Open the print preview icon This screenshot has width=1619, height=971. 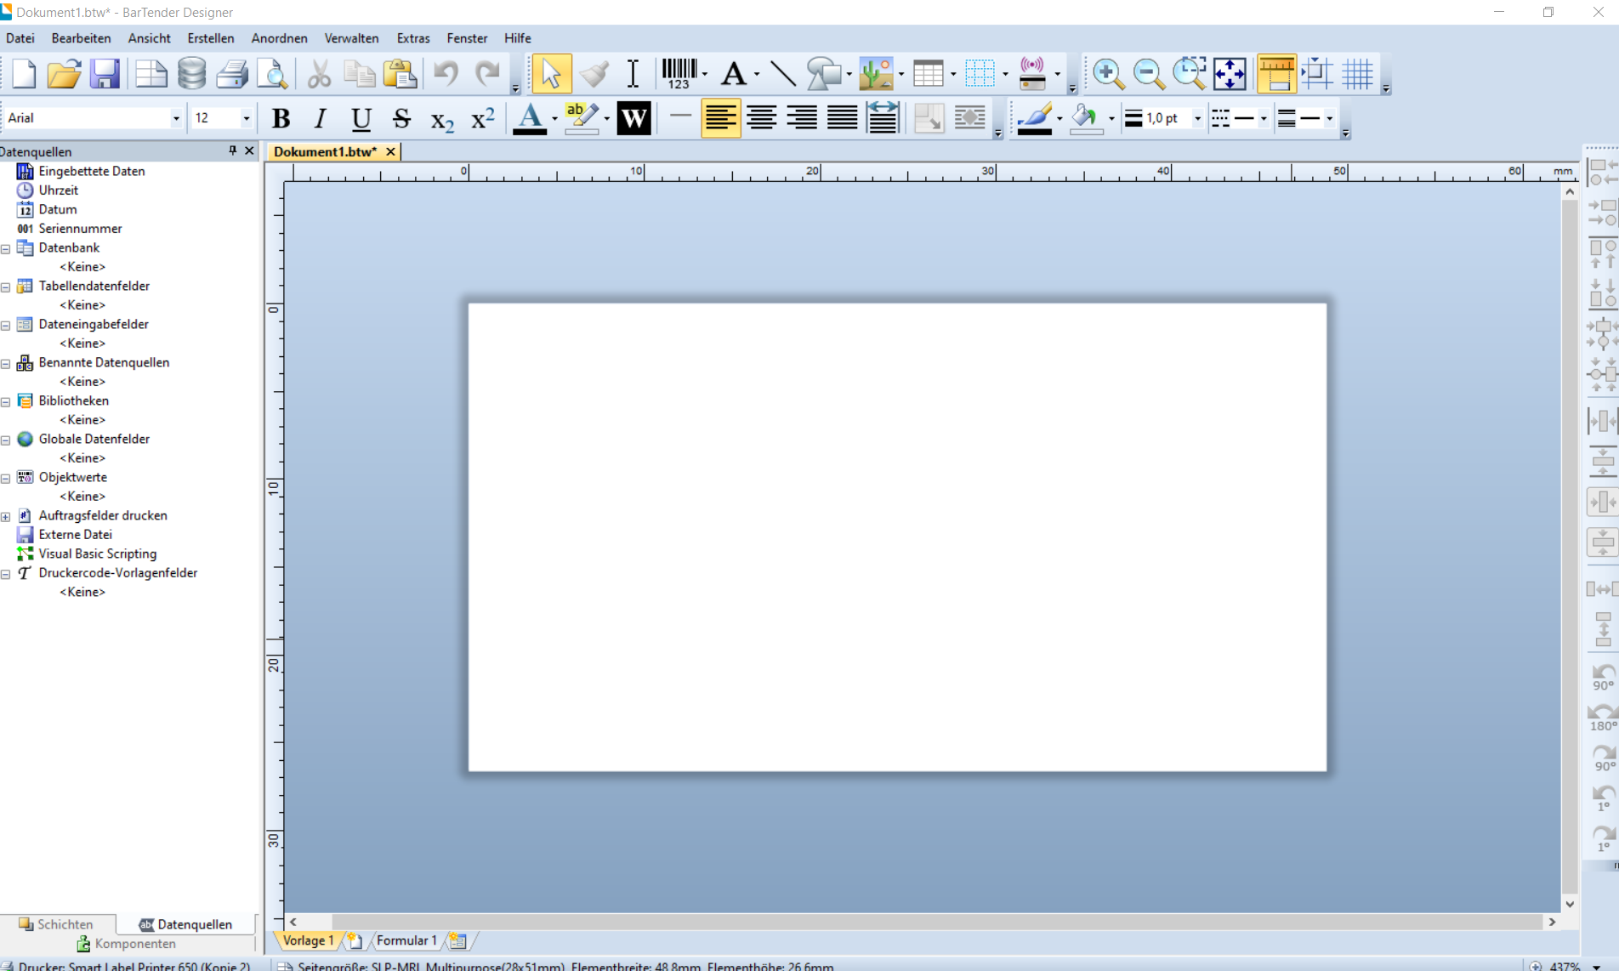(x=273, y=74)
